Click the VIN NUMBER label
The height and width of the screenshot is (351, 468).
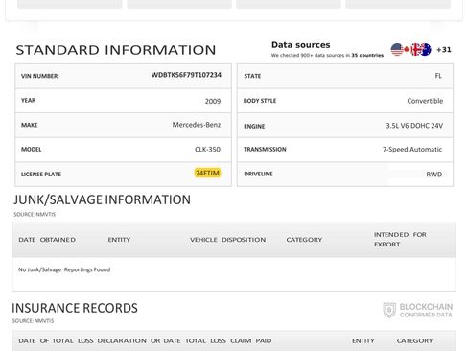(39, 76)
